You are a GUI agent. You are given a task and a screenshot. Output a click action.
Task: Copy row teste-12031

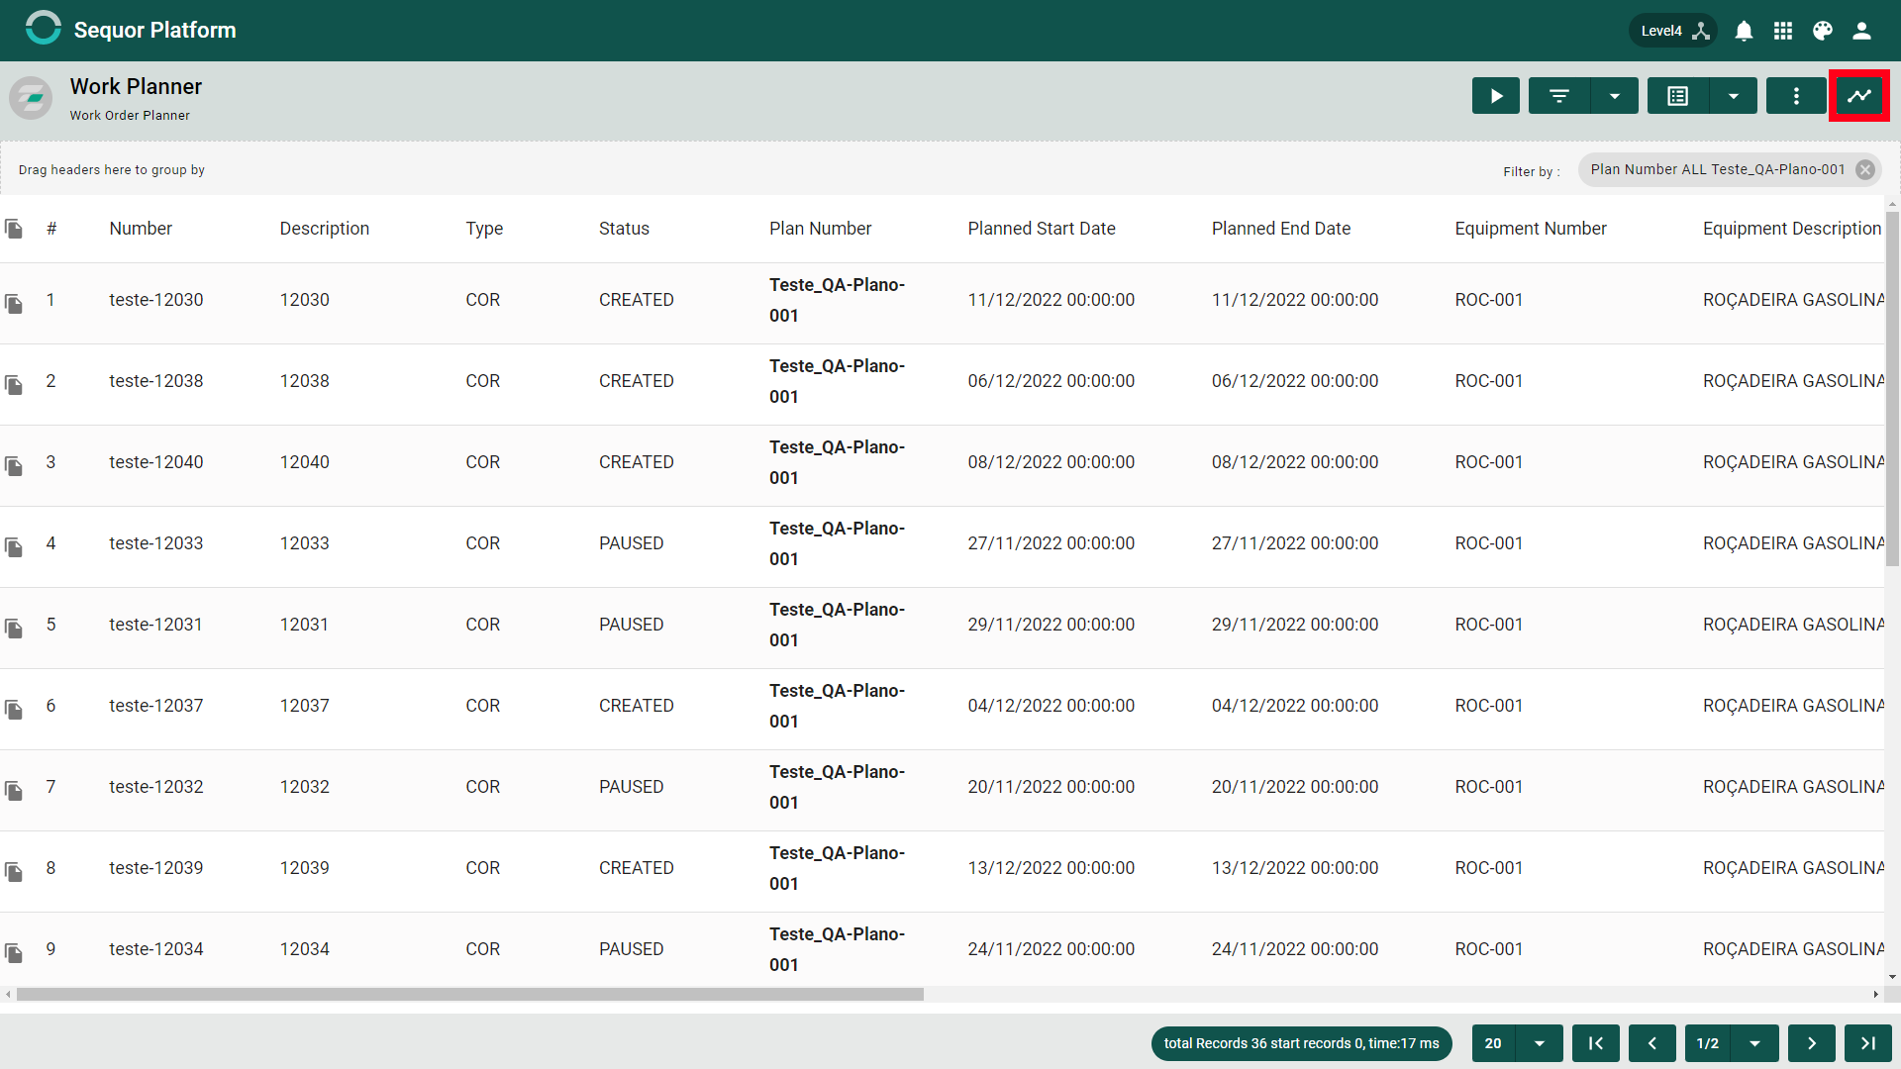click(x=14, y=629)
